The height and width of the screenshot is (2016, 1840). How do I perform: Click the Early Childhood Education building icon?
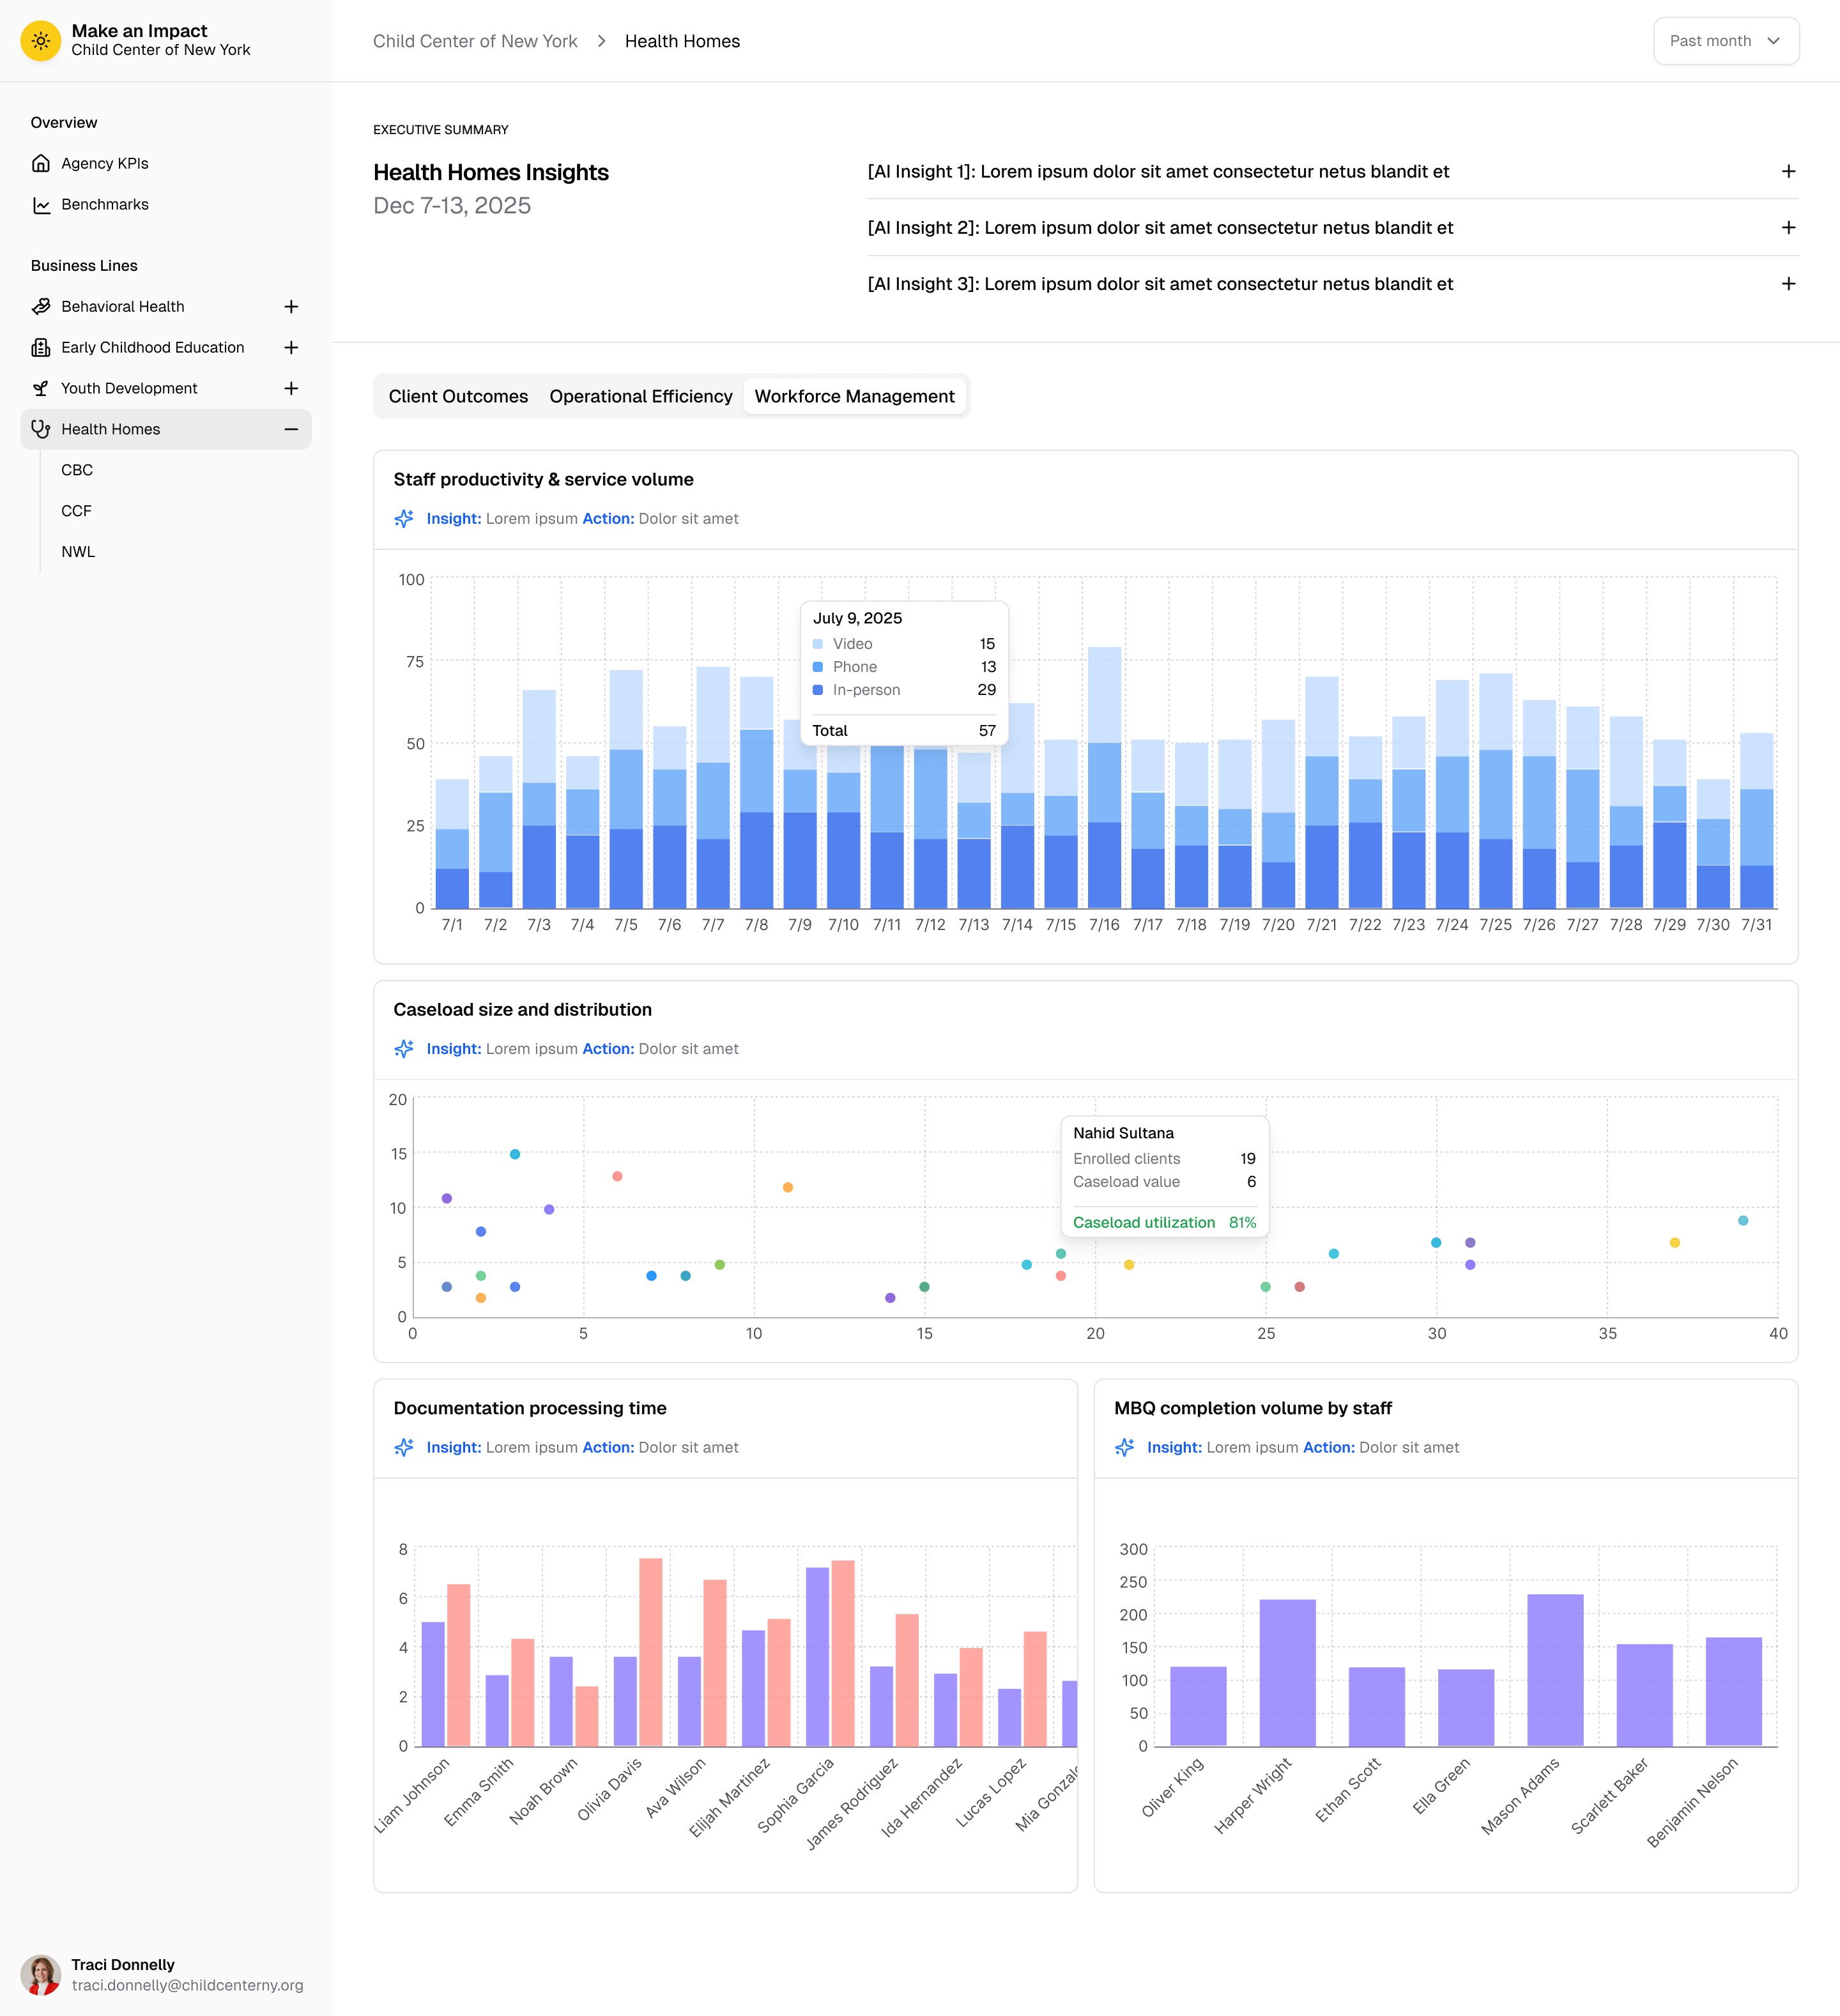pos(41,347)
